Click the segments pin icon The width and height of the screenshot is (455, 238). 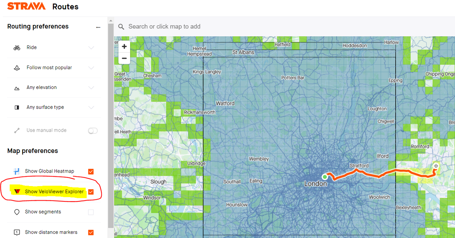[17, 212]
